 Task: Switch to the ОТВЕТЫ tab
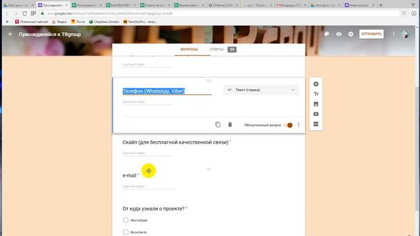[x=217, y=50]
